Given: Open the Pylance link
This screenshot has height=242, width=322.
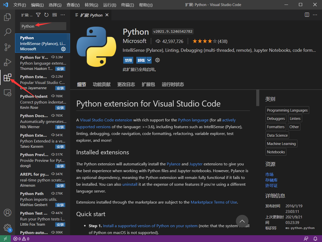Looking at the screenshot, I should [173, 164].
